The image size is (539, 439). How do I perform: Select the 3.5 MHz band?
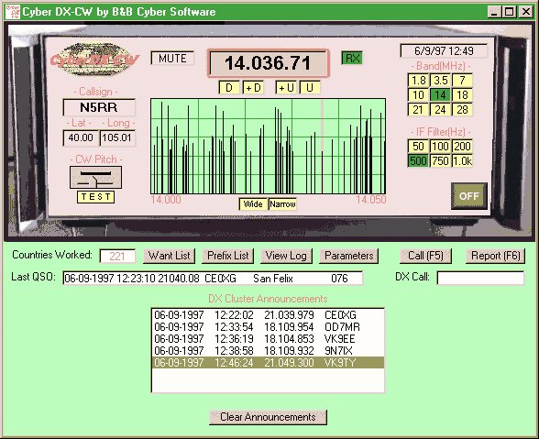(x=440, y=80)
